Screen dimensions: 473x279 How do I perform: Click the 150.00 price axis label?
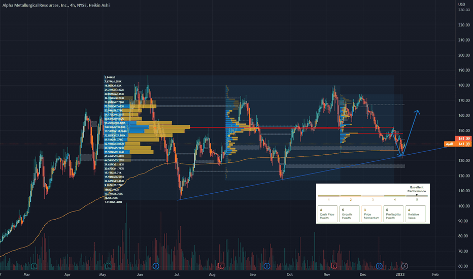tap(464, 130)
